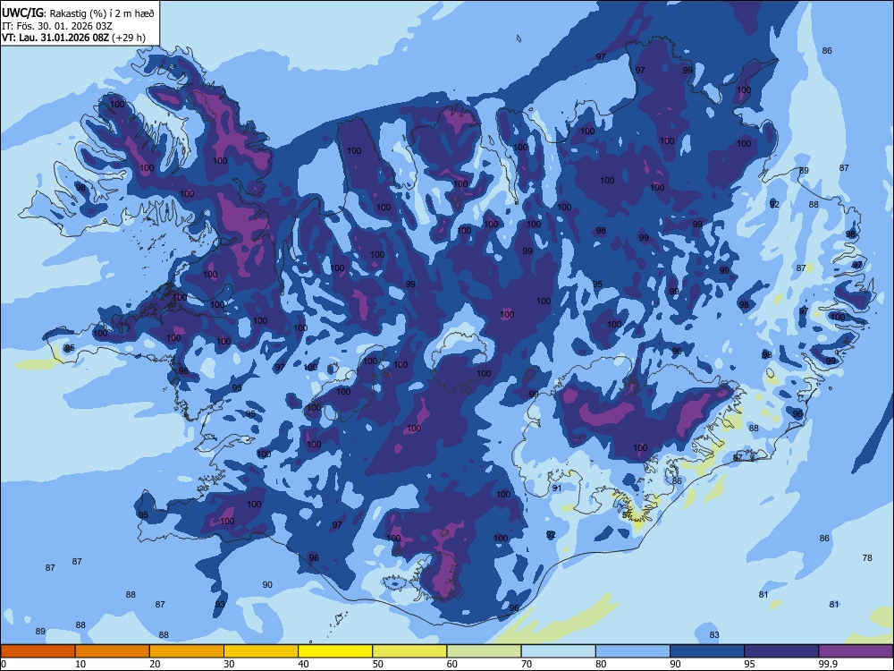Choose the purple above-99.9 legend swatch
The height and width of the screenshot is (671, 894).
click(x=856, y=651)
